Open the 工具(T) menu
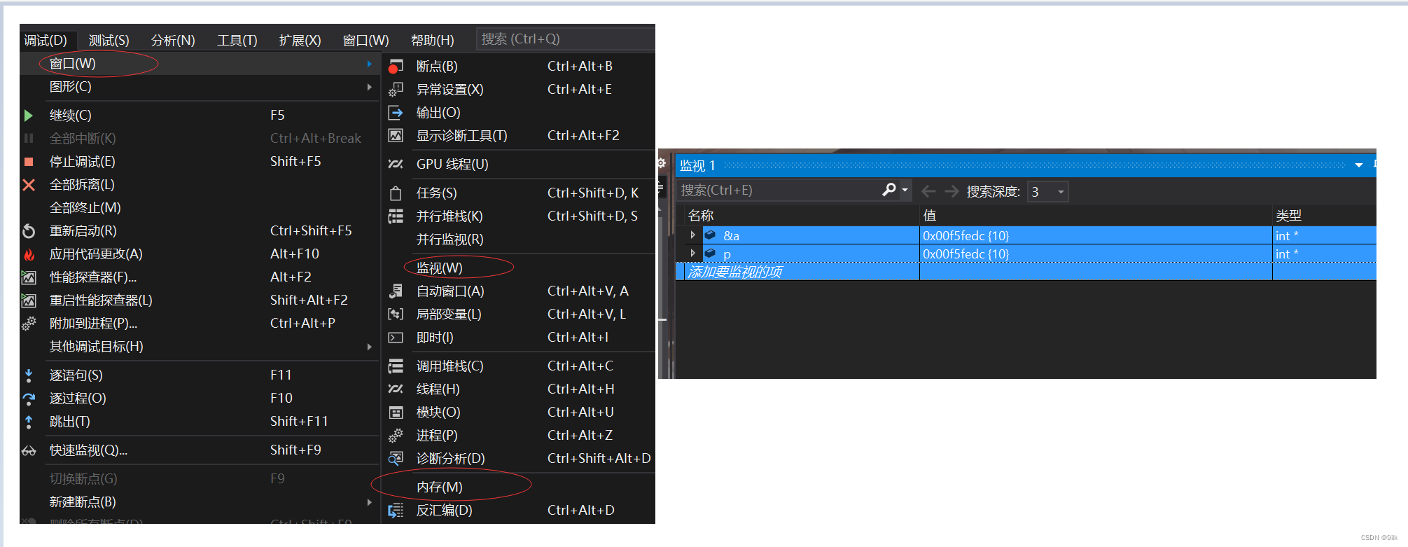 237,40
